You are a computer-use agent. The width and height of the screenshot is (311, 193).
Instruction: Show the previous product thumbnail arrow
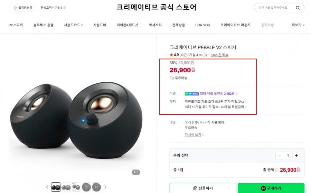[x=47, y=187]
